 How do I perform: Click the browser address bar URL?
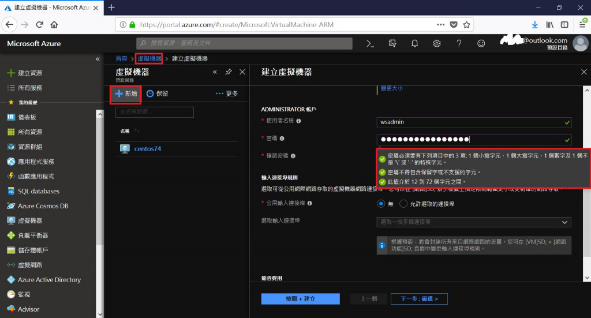coord(237,25)
